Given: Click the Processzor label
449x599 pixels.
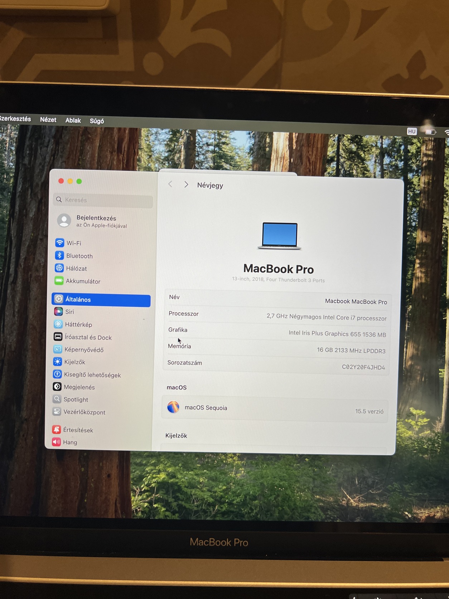Looking at the screenshot, I should tap(183, 313).
